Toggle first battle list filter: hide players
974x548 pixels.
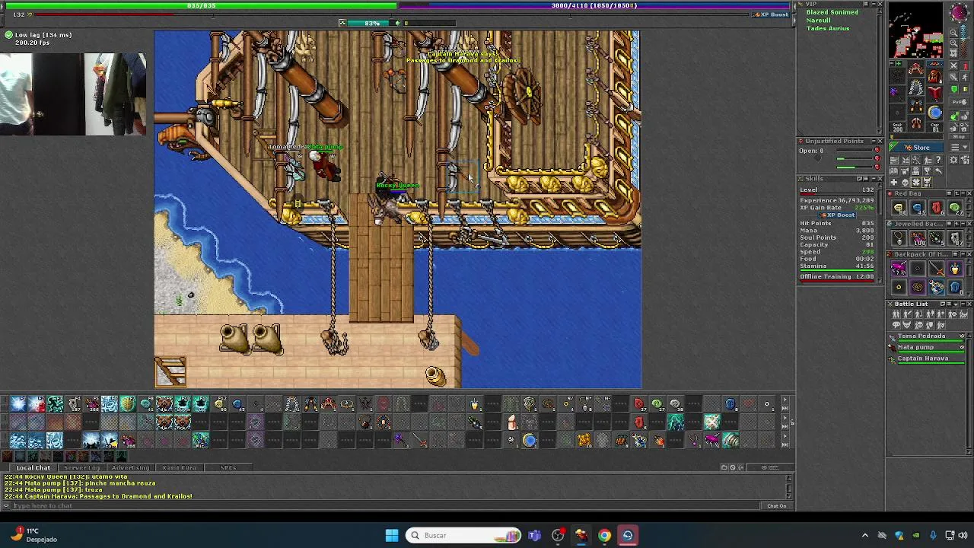(x=896, y=314)
